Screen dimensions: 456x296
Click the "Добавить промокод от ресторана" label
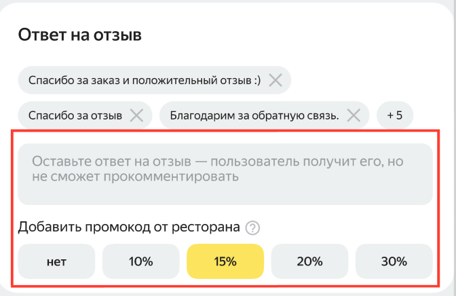(x=129, y=227)
